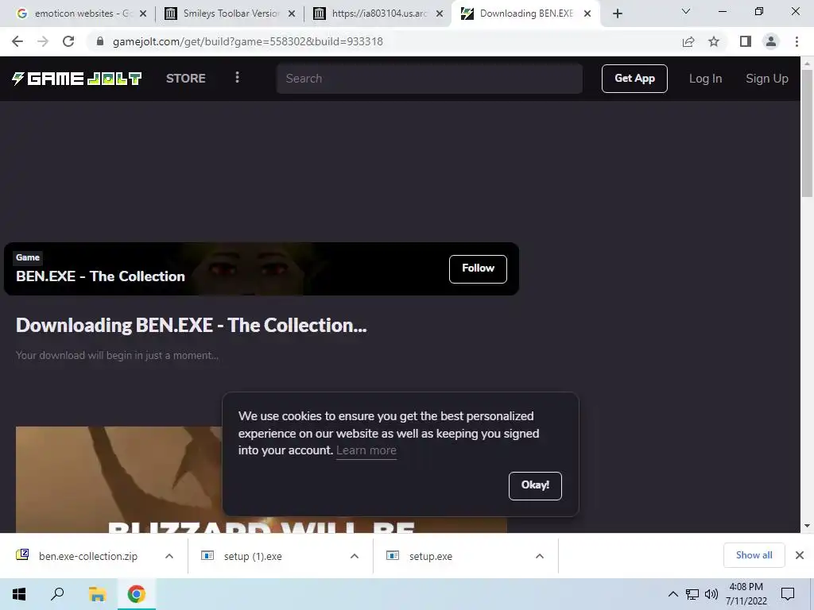Close the emoticon websites tab

(143, 14)
